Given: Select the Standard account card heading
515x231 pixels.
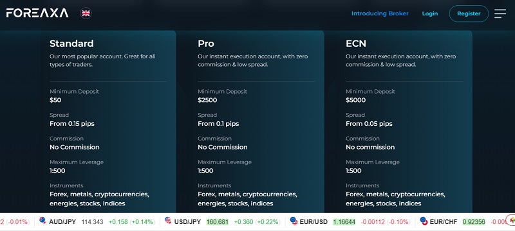Looking at the screenshot, I should (x=71, y=44).
